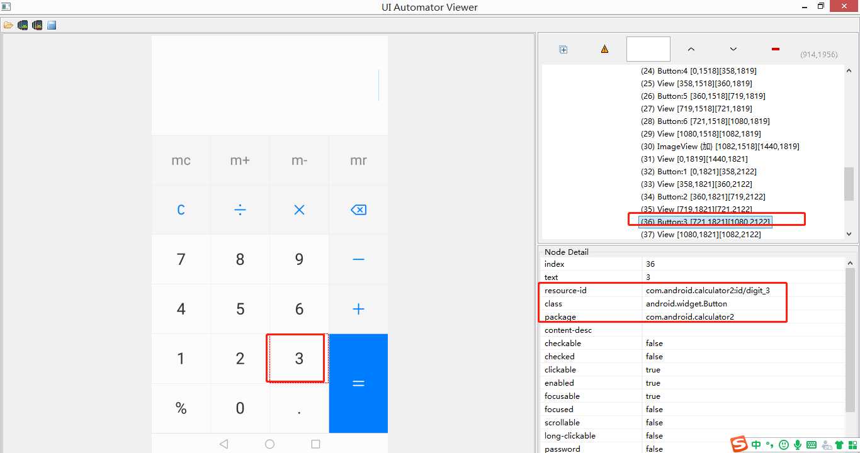Tap the backspace delete key
The height and width of the screenshot is (453, 860).
coord(358,210)
